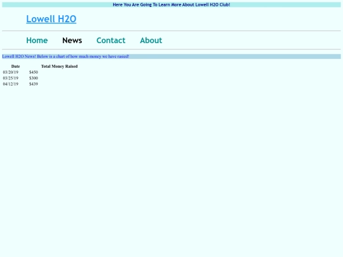The image size is (343, 257).
Task: Select the Total Money Raised header
Action: click(x=59, y=66)
